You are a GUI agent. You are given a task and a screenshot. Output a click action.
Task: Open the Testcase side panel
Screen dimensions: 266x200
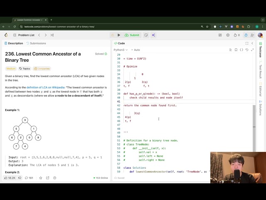(261, 50)
